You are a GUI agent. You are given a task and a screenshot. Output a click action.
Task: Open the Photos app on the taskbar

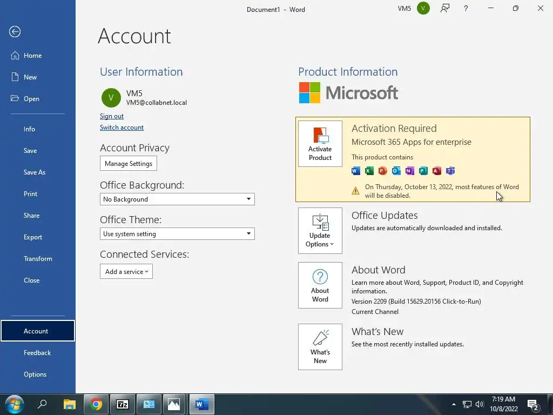pyautogui.click(x=174, y=404)
